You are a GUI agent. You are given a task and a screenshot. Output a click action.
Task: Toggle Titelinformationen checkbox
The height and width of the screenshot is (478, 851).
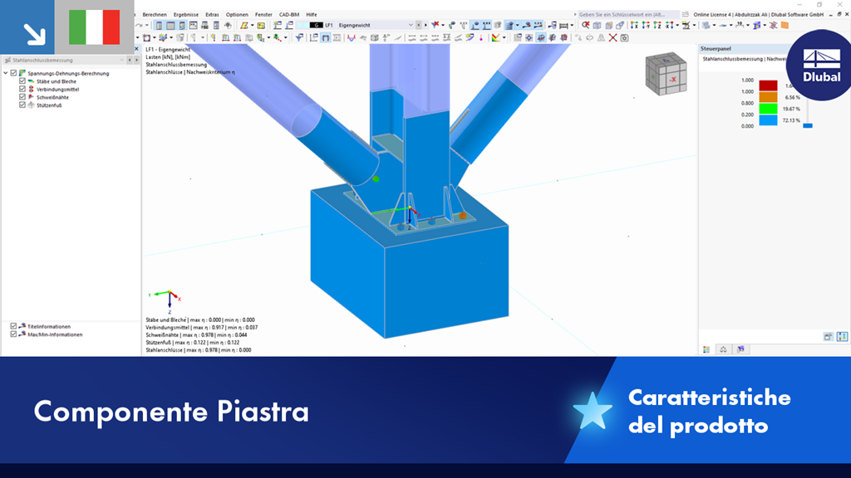[13, 326]
